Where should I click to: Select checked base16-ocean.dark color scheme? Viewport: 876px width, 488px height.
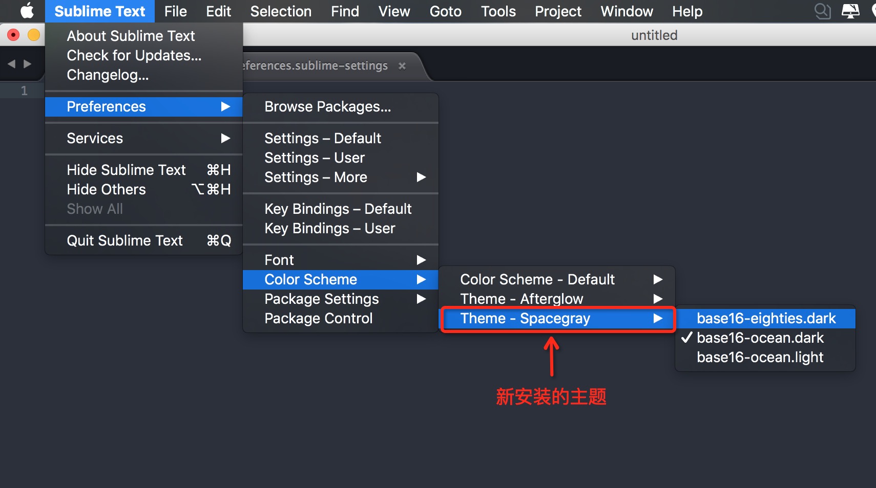760,338
